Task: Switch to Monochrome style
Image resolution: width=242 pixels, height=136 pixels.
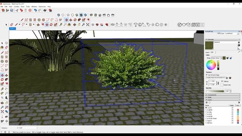Action: 85,15
